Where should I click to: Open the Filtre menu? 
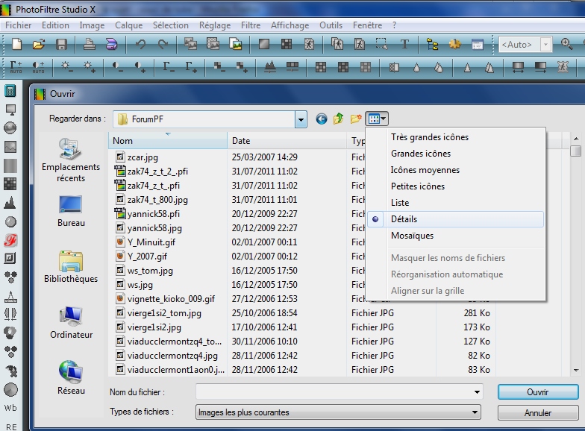point(251,25)
